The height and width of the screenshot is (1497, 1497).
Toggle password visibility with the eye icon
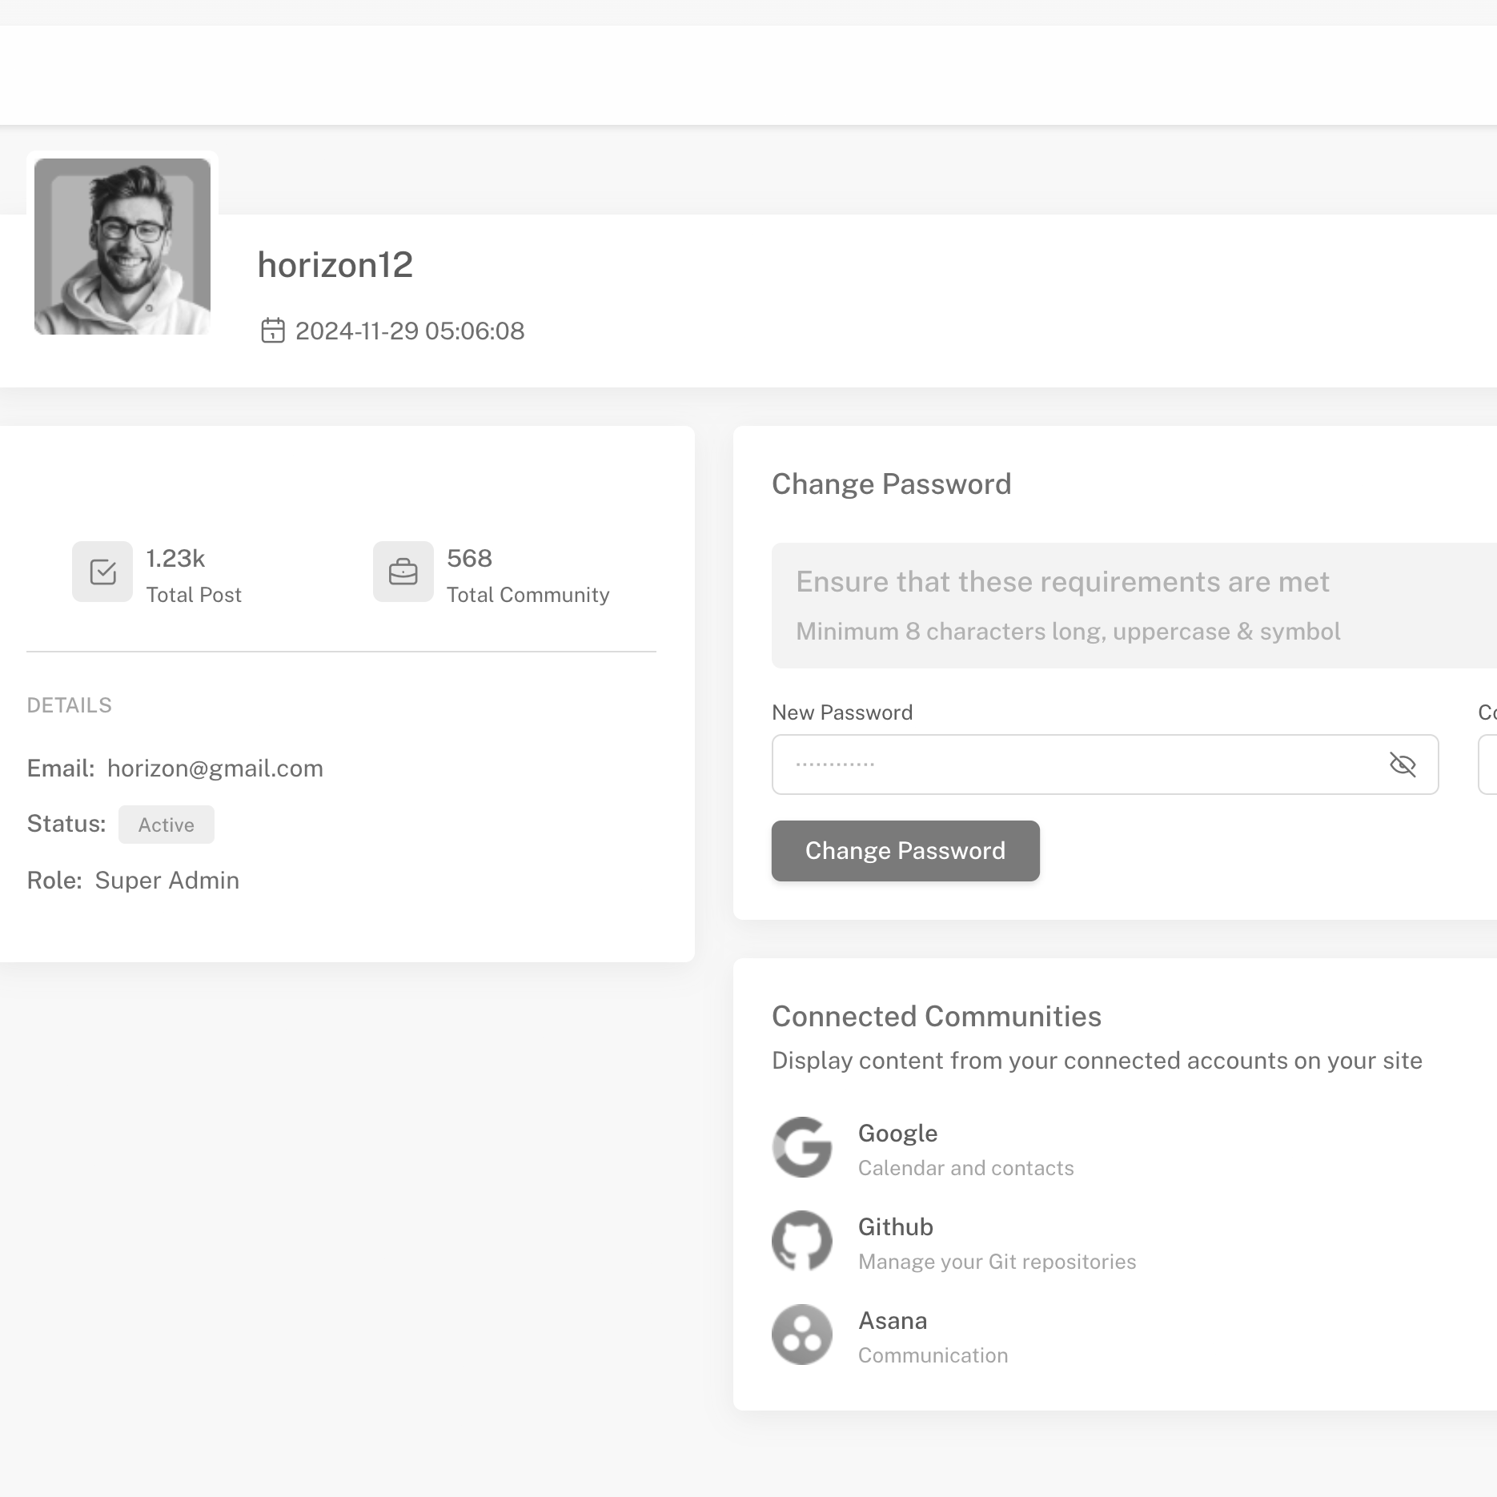tap(1403, 765)
